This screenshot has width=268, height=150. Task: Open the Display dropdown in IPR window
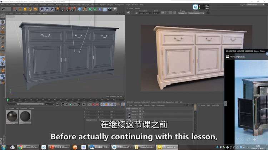pyautogui.click(x=183, y=13)
